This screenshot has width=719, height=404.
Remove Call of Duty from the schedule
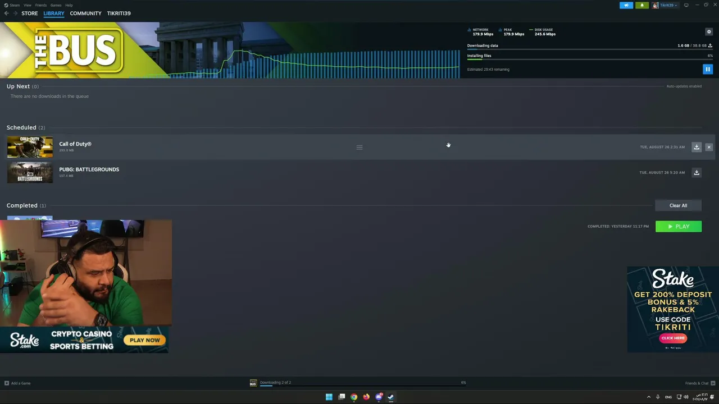click(x=709, y=147)
